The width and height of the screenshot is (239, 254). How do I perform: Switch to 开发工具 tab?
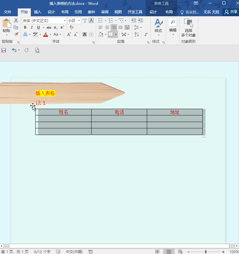pos(135,12)
